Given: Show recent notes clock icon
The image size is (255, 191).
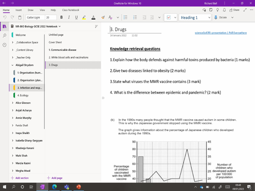Looking at the screenshot, I should tap(5, 45).
